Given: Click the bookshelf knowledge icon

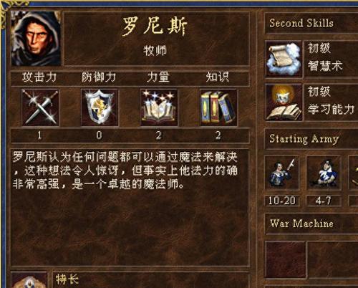Looking at the screenshot, I should click(218, 107).
